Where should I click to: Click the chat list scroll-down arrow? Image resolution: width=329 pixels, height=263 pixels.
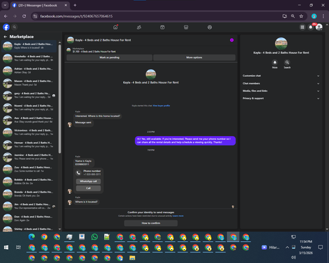60,229
